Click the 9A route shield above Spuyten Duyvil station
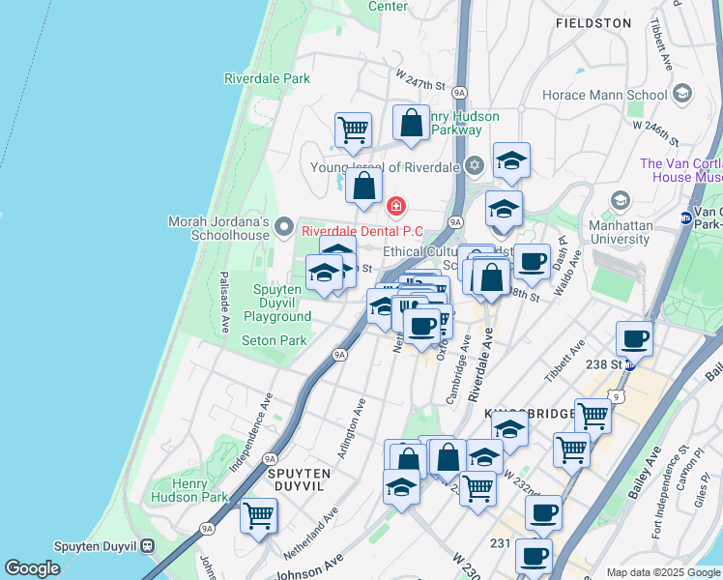This screenshot has width=723, height=580. pyautogui.click(x=207, y=529)
